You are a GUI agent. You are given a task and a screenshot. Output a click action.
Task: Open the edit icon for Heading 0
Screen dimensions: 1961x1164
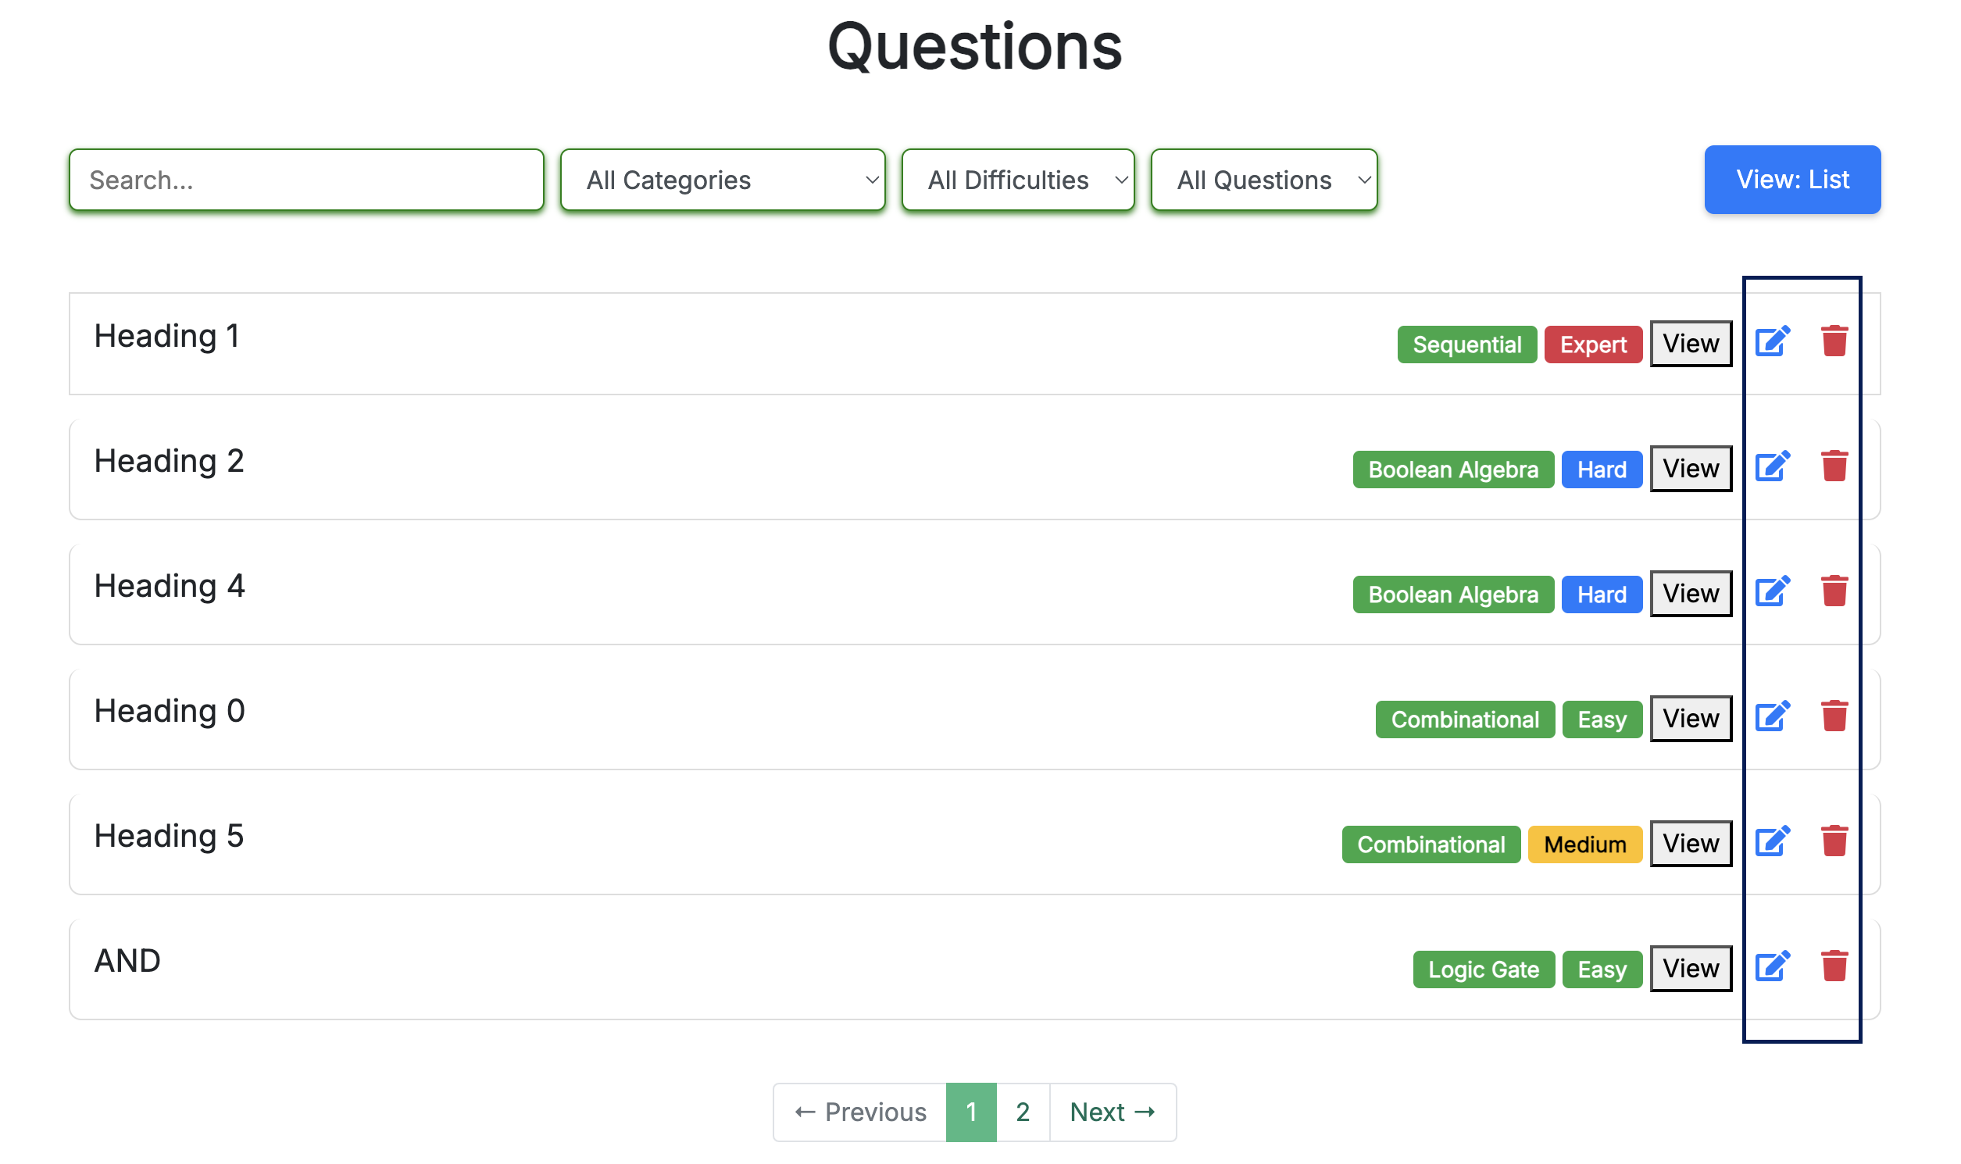pyautogui.click(x=1772, y=716)
